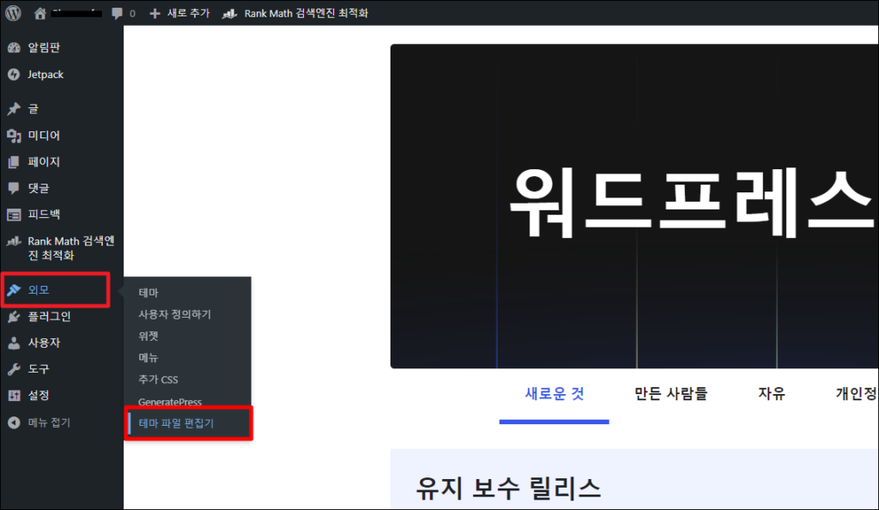Collapse sidebar with 메뉴 접기 arrow icon

click(x=14, y=422)
